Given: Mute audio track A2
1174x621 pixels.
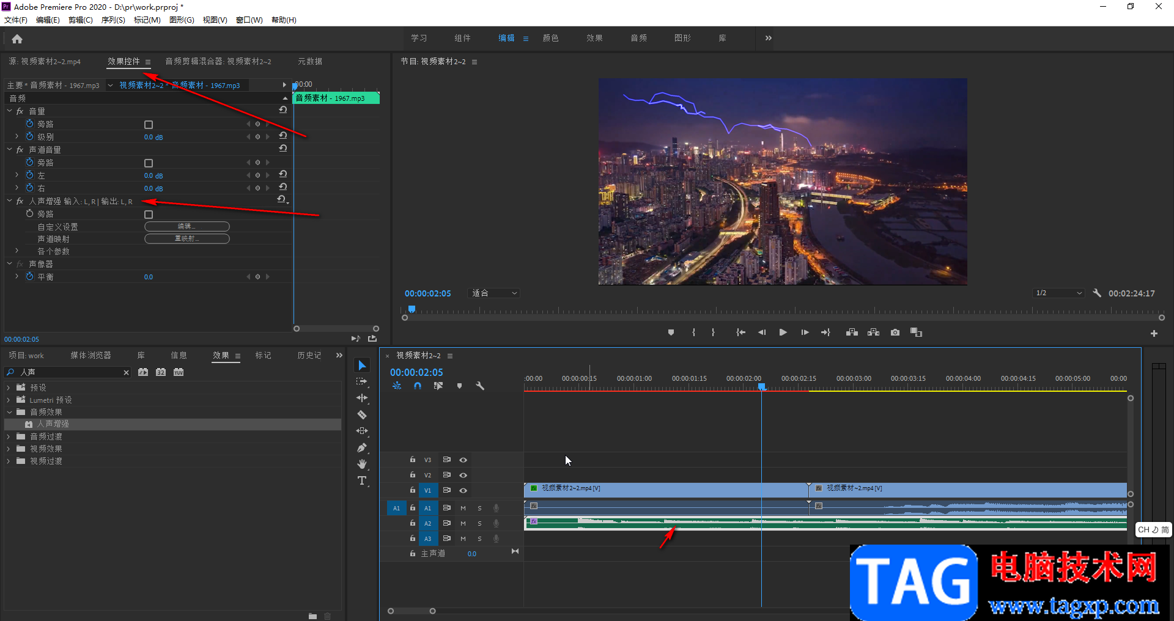Looking at the screenshot, I should [x=463, y=524].
